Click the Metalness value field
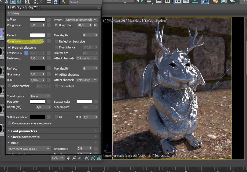The height and width of the screenshot is (172, 247). point(36,58)
